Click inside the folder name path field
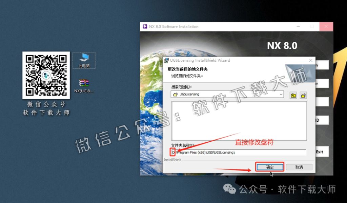The width and height of the screenshot is (347, 203). tap(237, 152)
